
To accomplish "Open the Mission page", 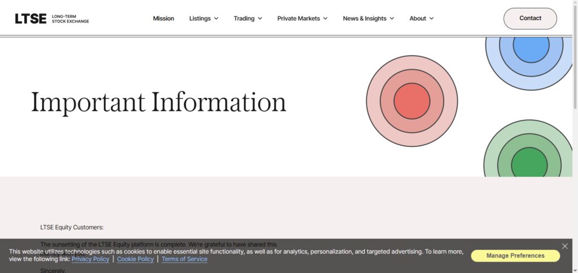I will 163,19.
